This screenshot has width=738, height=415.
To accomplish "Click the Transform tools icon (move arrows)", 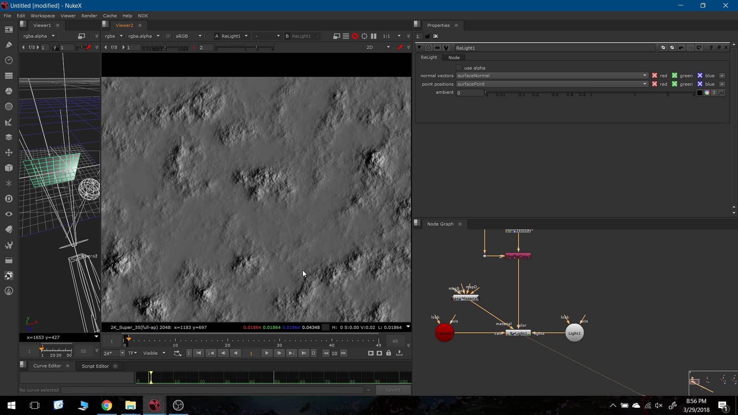I will (x=8, y=153).
